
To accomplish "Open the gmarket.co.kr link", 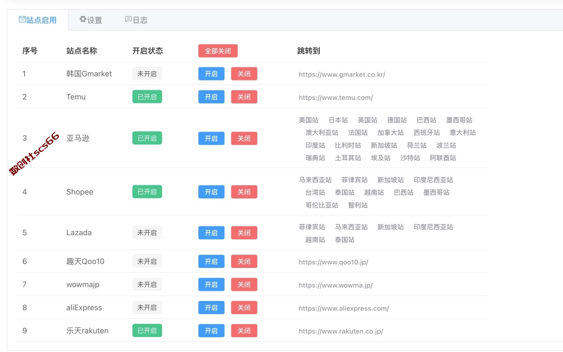I will (x=342, y=74).
